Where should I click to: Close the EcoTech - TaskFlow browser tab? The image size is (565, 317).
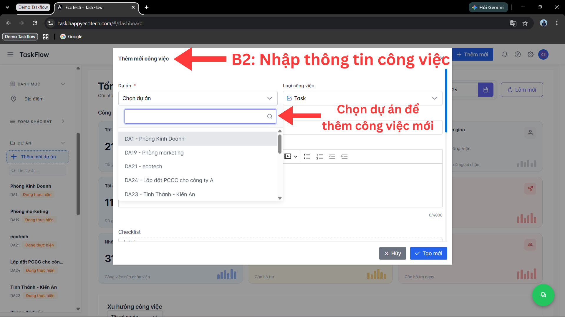coord(133,7)
